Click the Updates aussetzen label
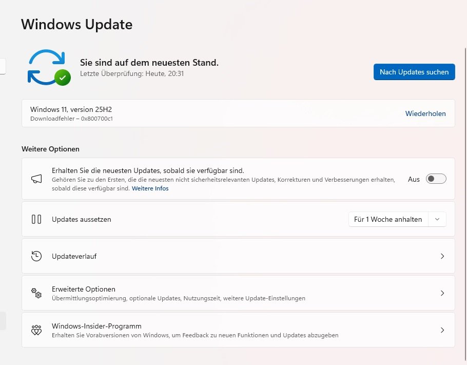The height and width of the screenshot is (365, 467). tap(81, 219)
